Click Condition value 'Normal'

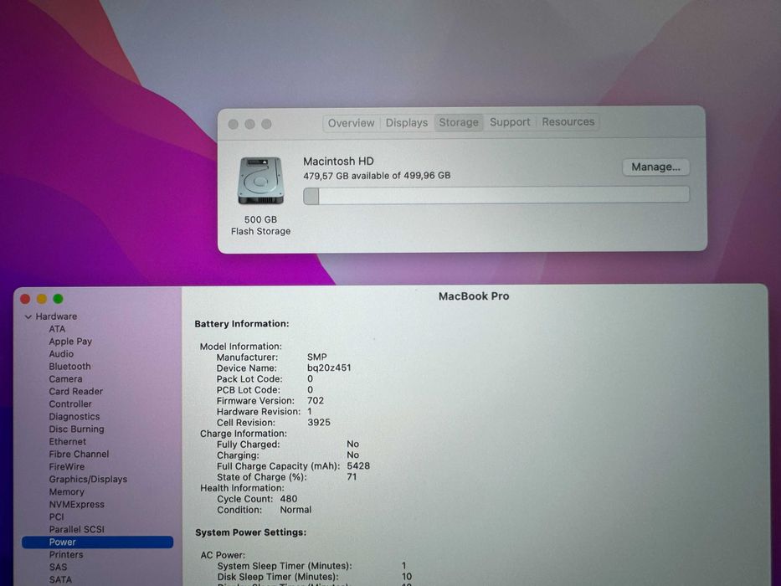tap(295, 510)
